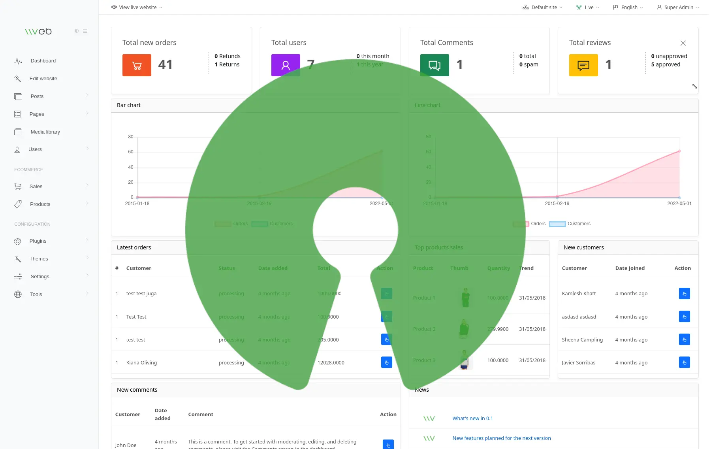Open the Super Admin menu
The width and height of the screenshot is (711, 449).
pyautogui.click(x=678, y=7)
